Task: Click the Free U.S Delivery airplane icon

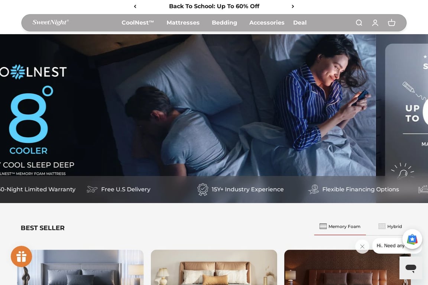Action: click(x=92, y=189)
